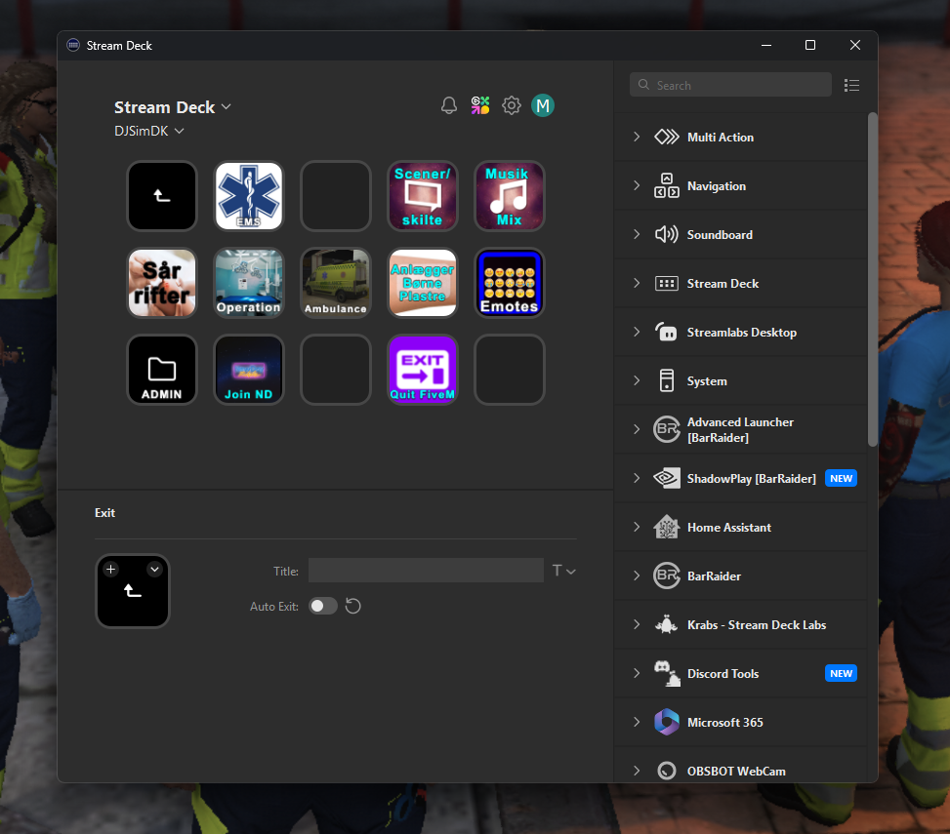The image size is (950, 834).
Task: Select the Ambulance key
Action: point(336,283)
